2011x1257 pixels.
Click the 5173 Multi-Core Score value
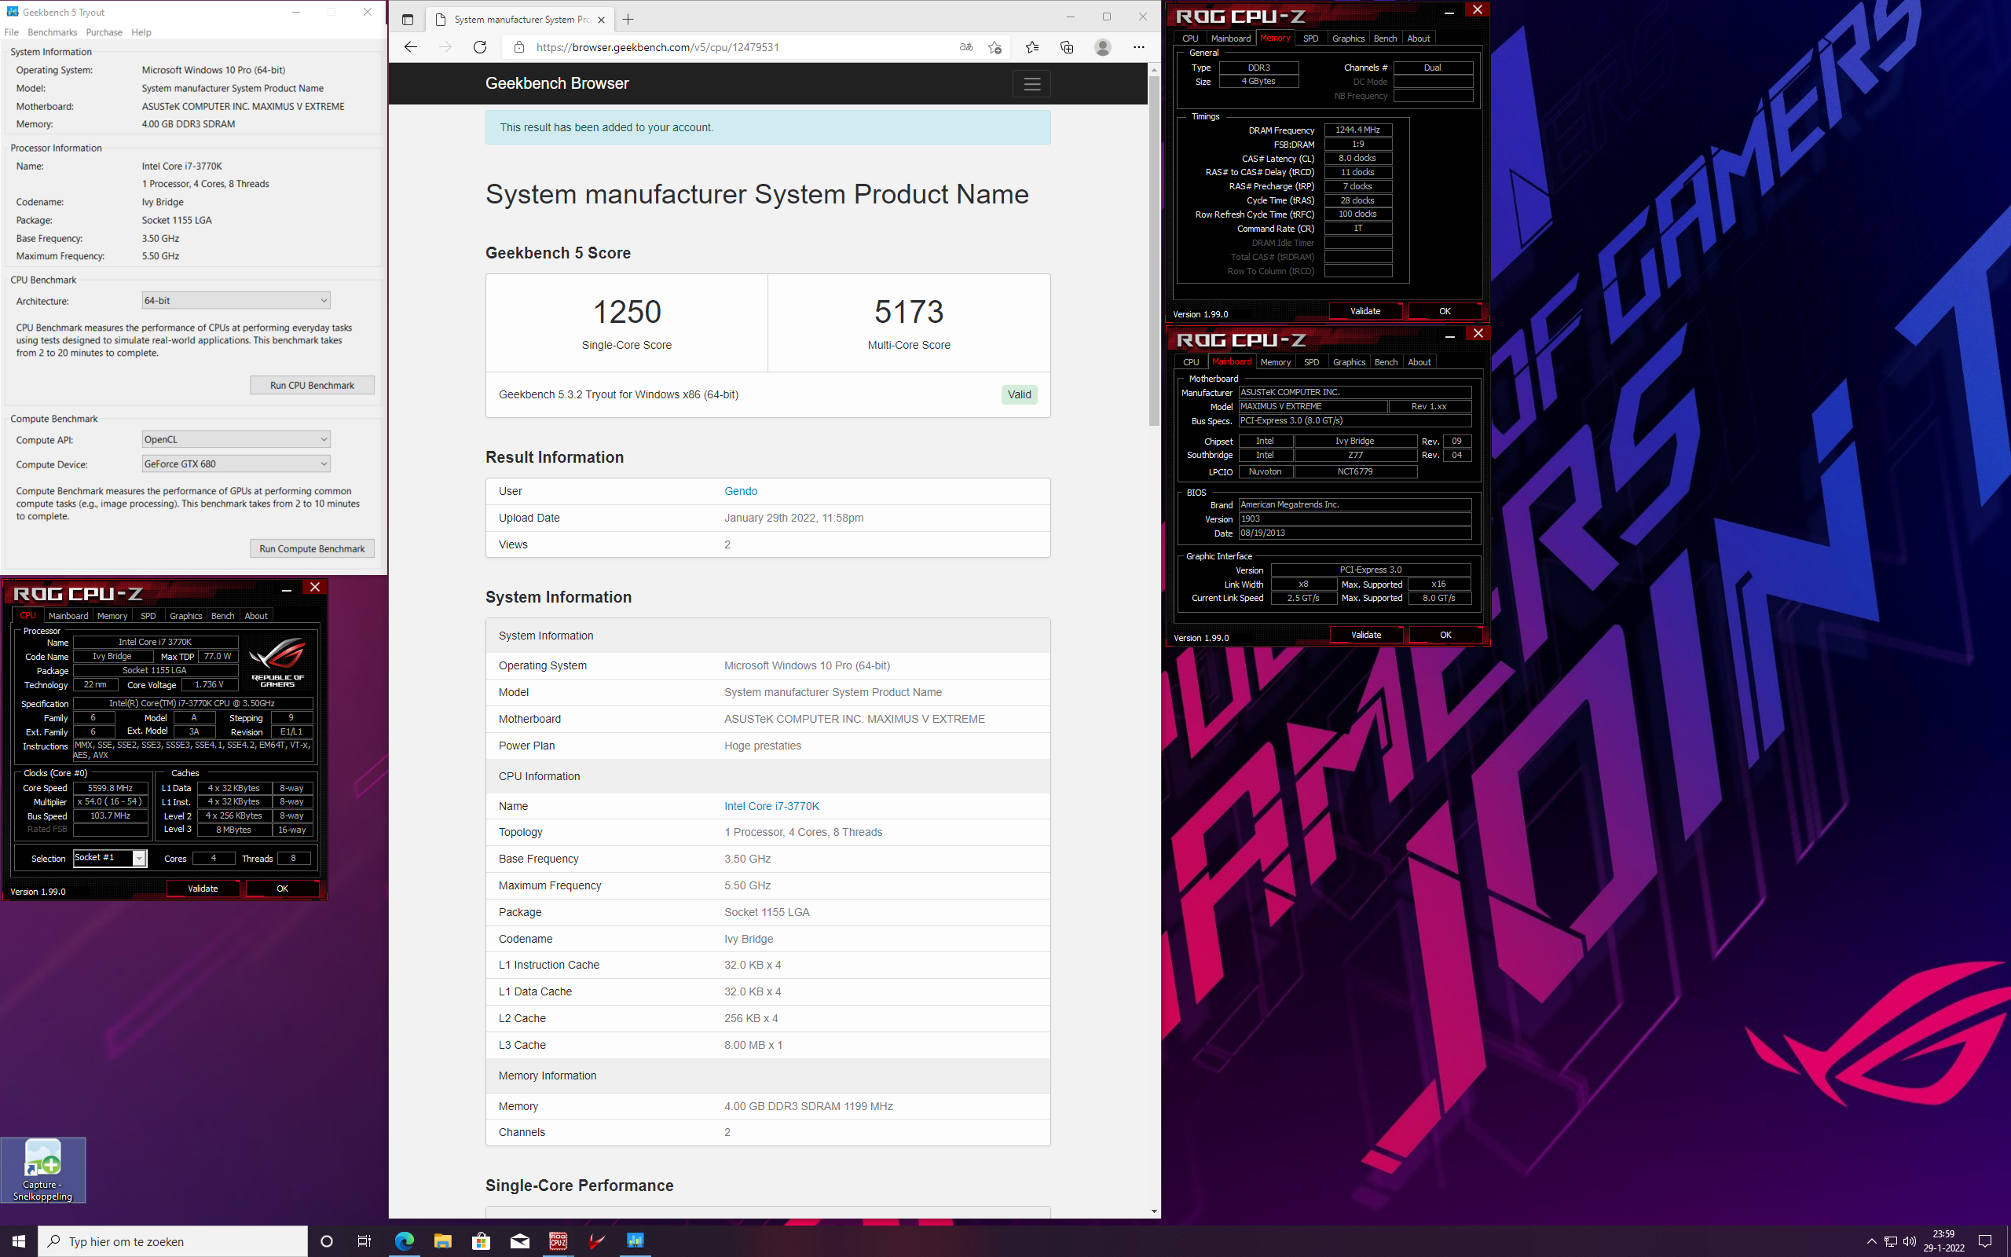coord(908,312)
